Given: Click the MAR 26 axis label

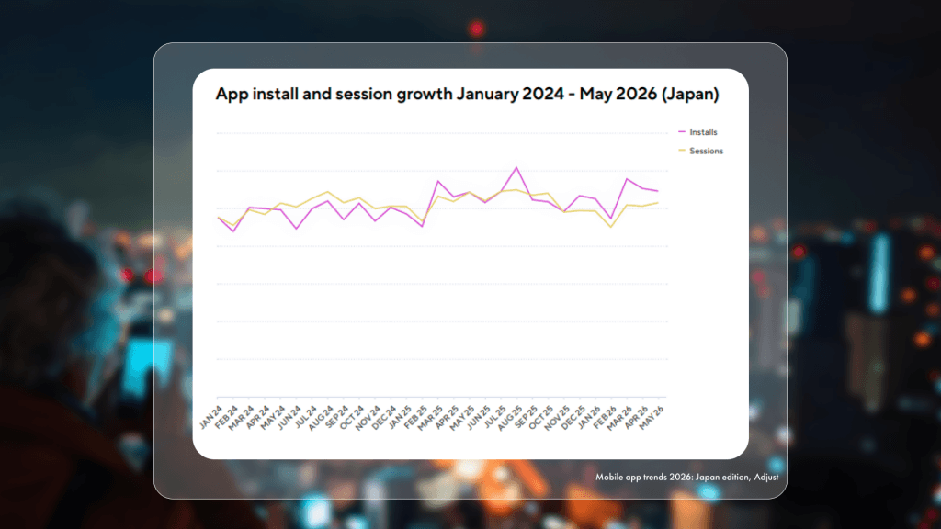Looking at the screenshot, I should click(619, 418).
